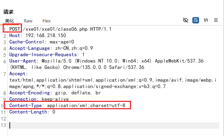Image resolution: width=224 pixels, height=136 pixels.
Task: Toggle the \n non-printable characters button
Action: point(206,20)
